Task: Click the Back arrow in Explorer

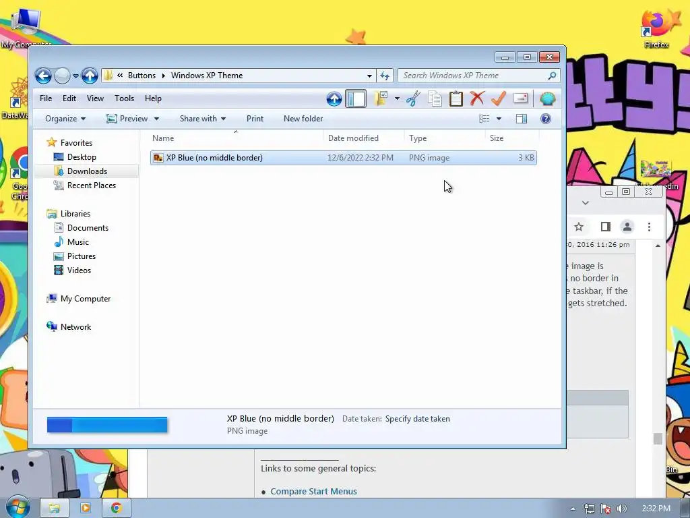Action: click(x=43, y=76)
